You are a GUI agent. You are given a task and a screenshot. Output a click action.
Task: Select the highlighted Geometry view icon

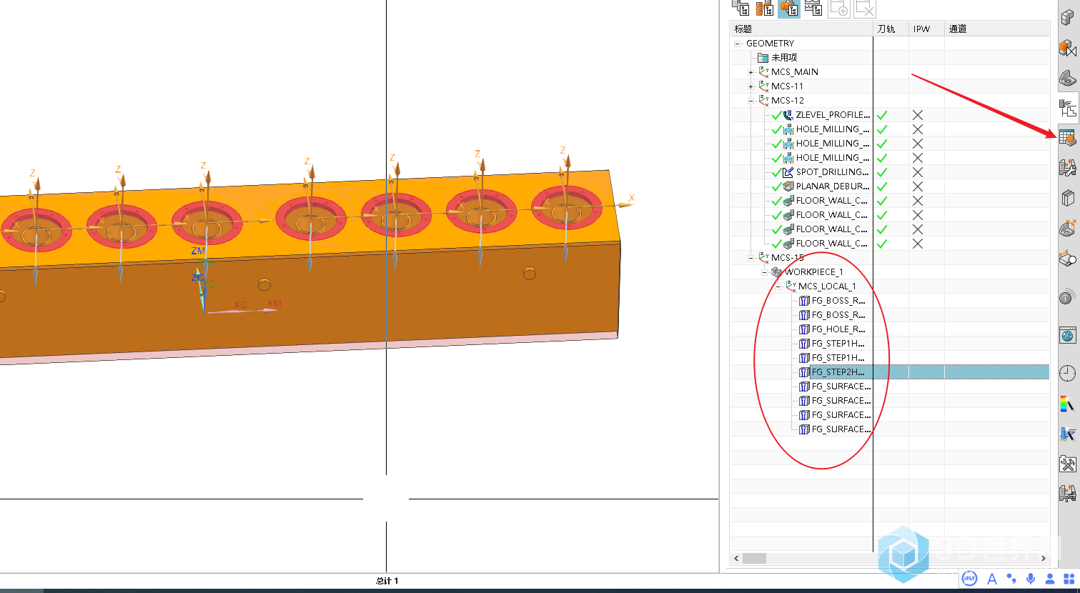789,8
